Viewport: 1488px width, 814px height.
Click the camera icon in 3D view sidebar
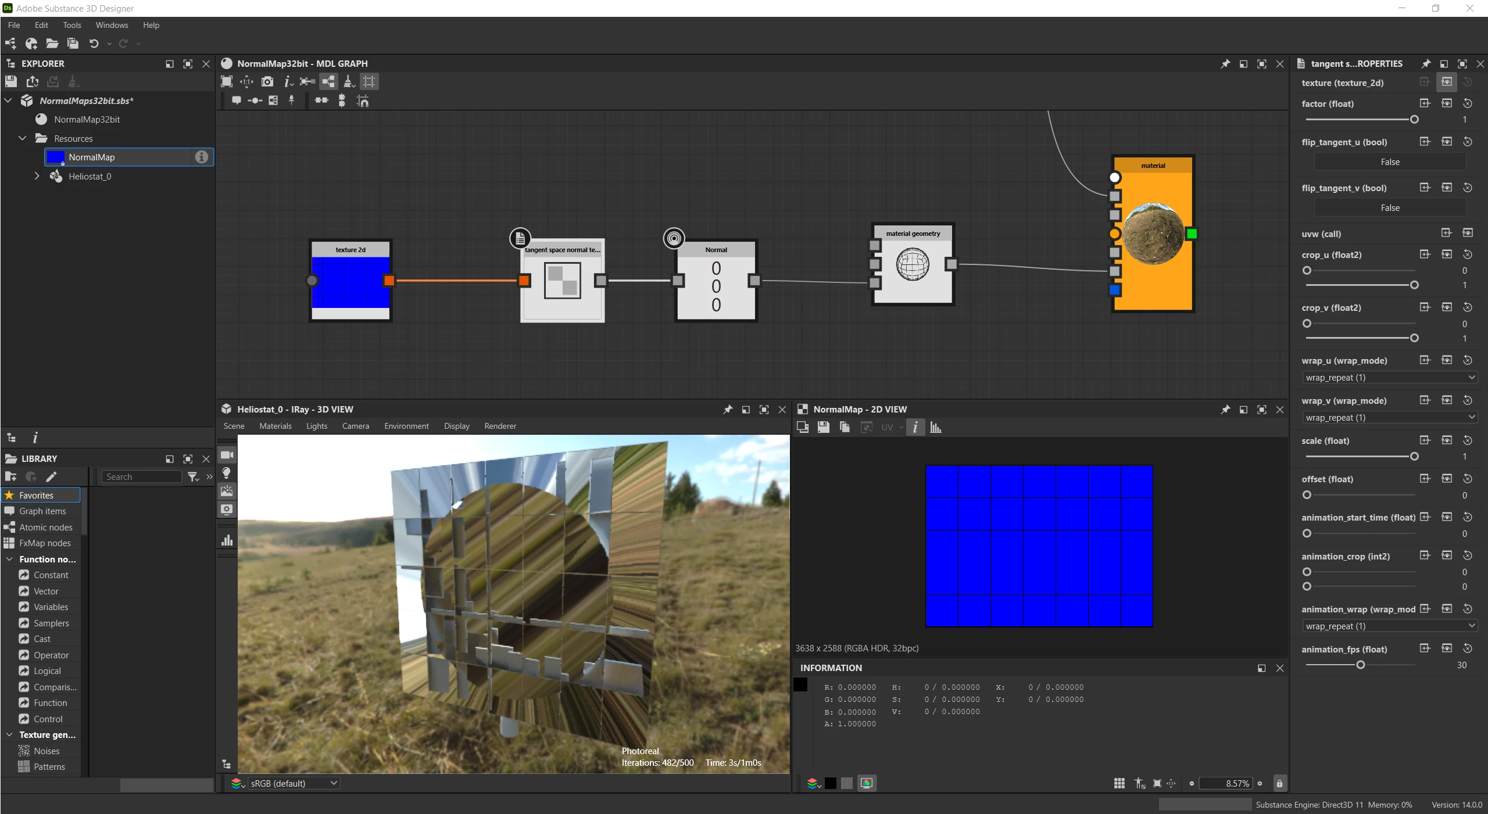227,455
